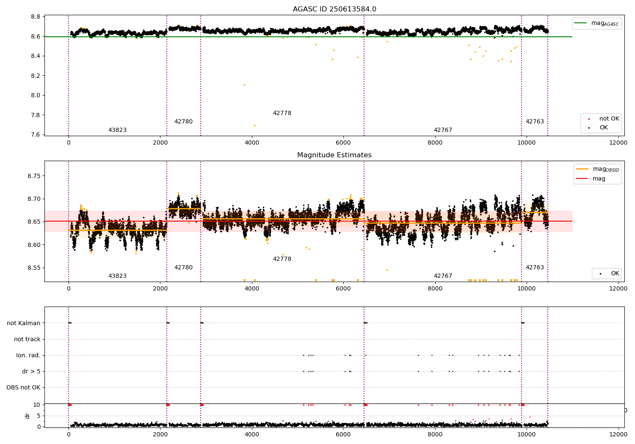The image size is (635, 444).
Task: Click the 8.8 y-axis tick label
Action: 36,17
